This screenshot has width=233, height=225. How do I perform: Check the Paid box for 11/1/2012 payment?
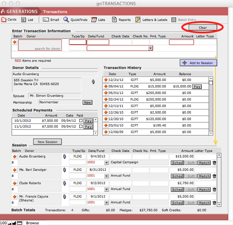click(80, 127)
